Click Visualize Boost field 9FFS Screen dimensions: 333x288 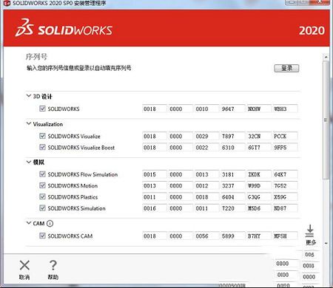tap(285, 148)
